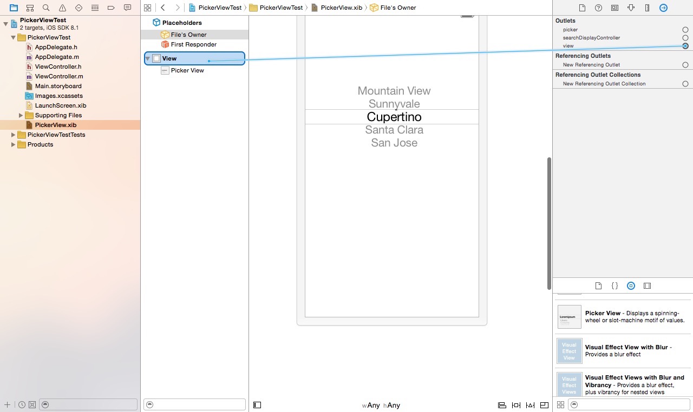Image resolution: width=693 pixels, height=412 pixels.
Task: Show the File inspector
Action: pos(582,8)
